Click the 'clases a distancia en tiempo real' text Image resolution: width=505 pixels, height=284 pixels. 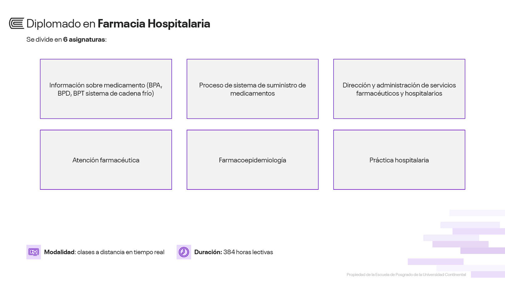[x=121, y=252]
